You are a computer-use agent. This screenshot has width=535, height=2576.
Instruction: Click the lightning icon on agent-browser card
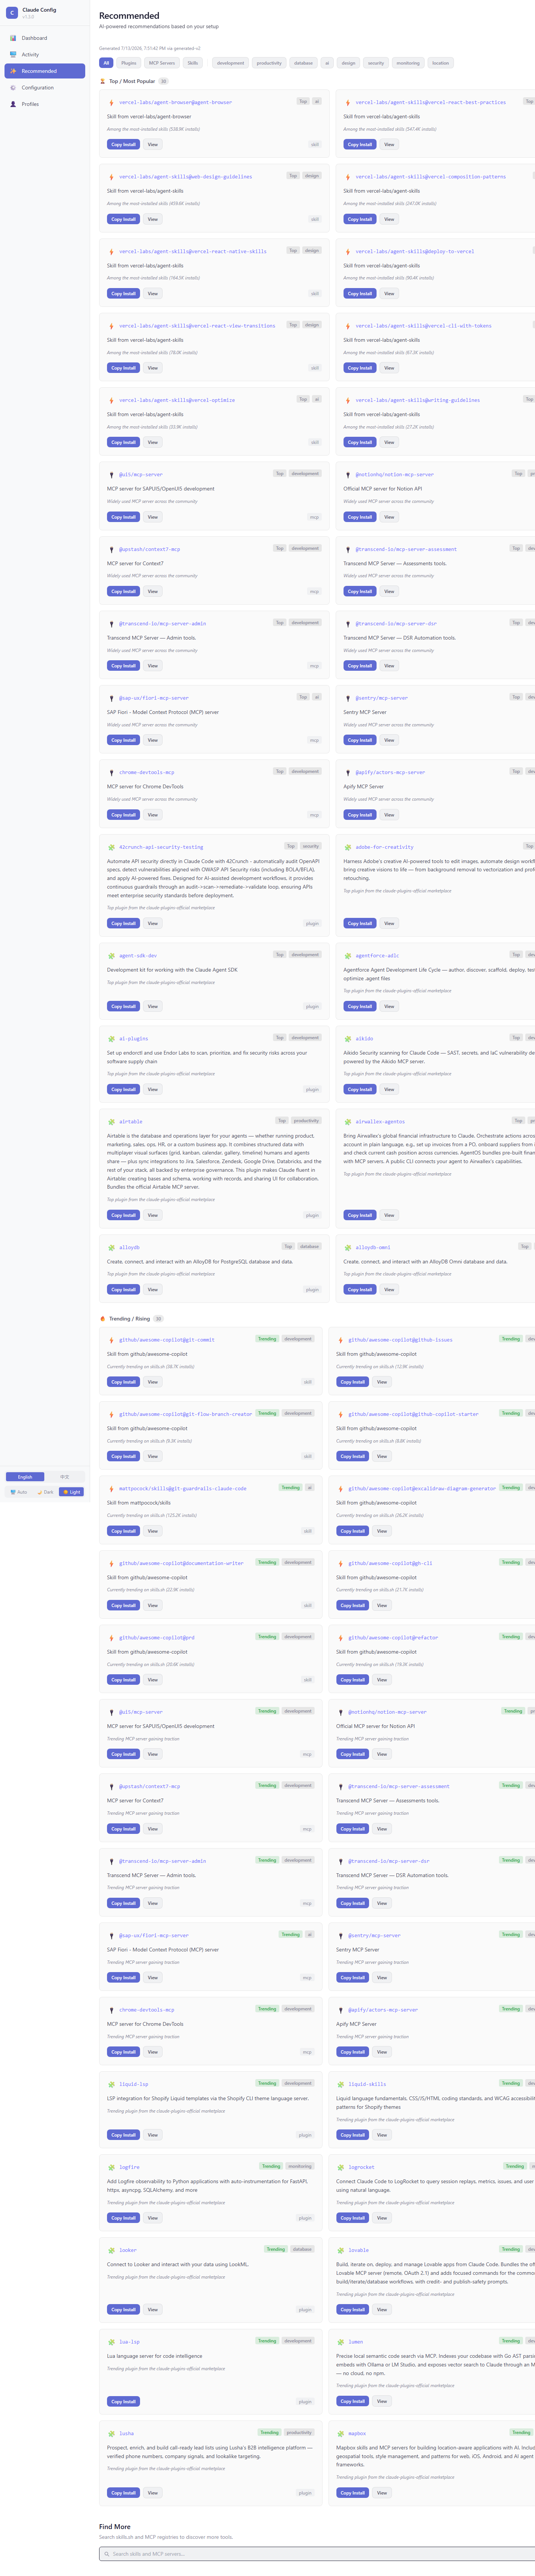pyautogui.click(x=111, y=102)
